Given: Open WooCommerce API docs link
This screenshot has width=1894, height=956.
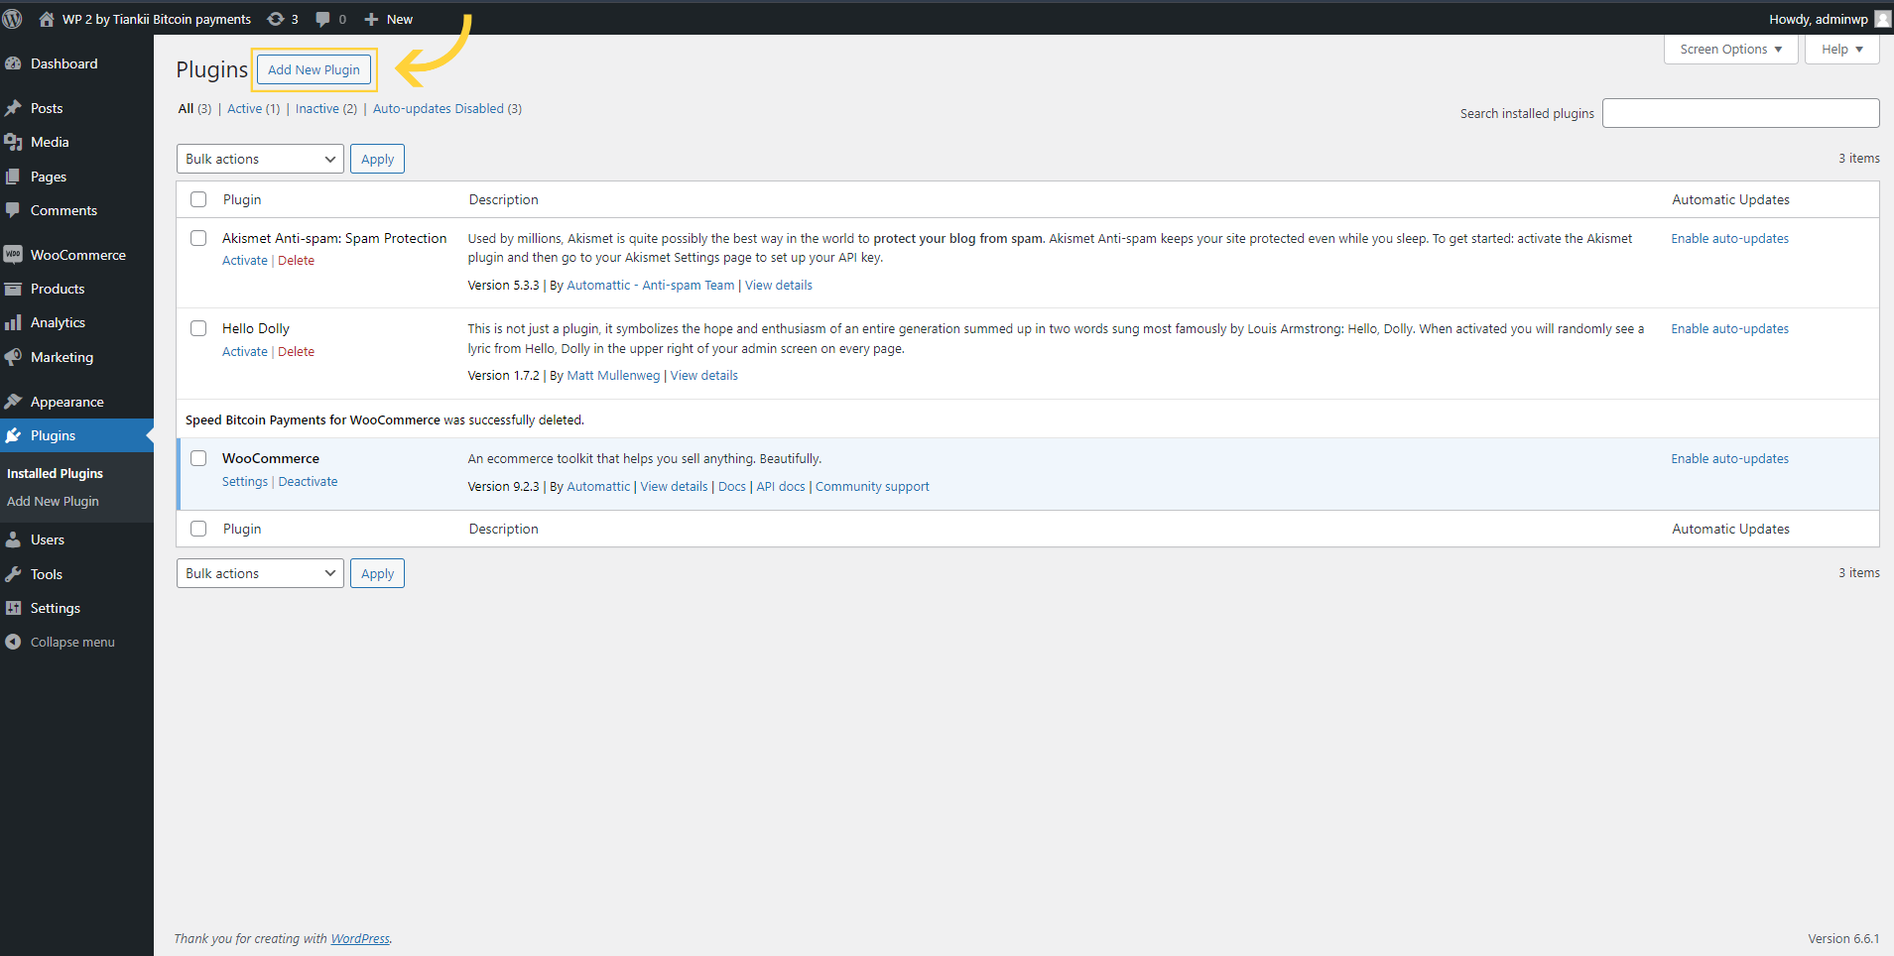Looking at the screenshot, I should pyautogui.click(x=781, y=486).
